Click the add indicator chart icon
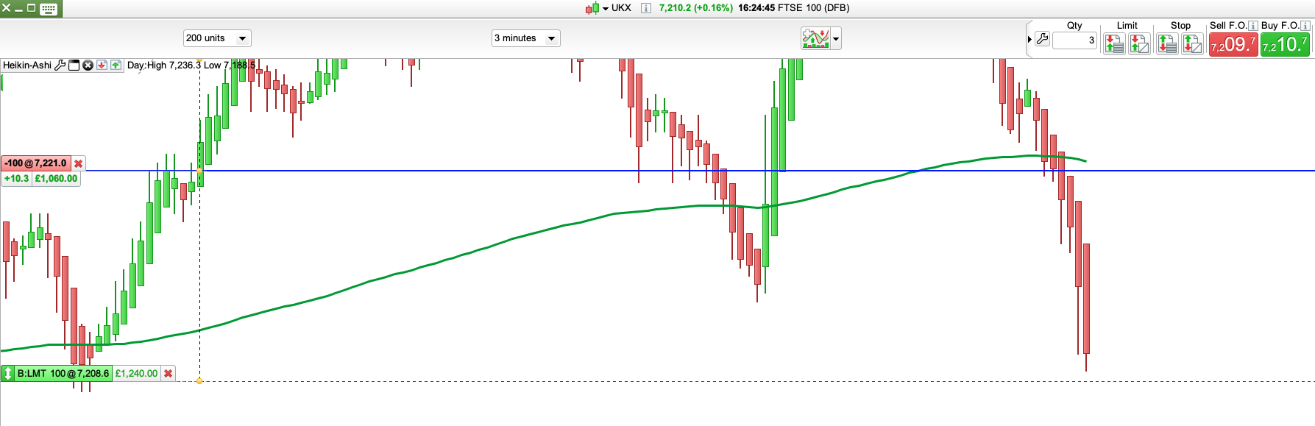Screen dimensions: 1315x426 tap(815, 38)
